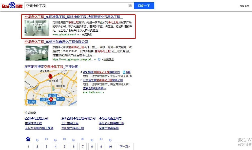The image size is (252, 150).
Task: Click the security shield icon beside dgdongxin URL
Action: tap(99, 59)
